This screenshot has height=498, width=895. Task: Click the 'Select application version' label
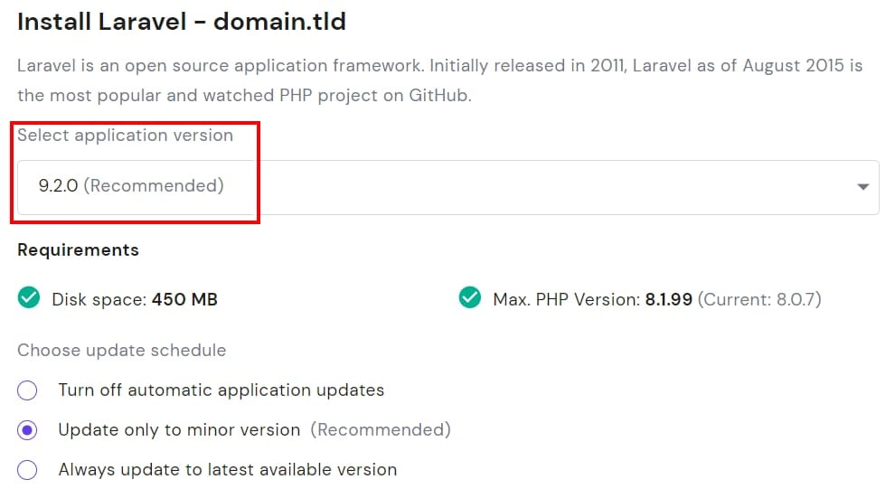click(x=125, y=136)
